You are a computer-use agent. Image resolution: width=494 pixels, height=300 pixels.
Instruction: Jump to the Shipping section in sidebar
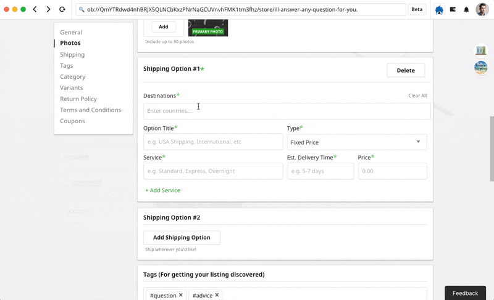(x=72, y=54)
